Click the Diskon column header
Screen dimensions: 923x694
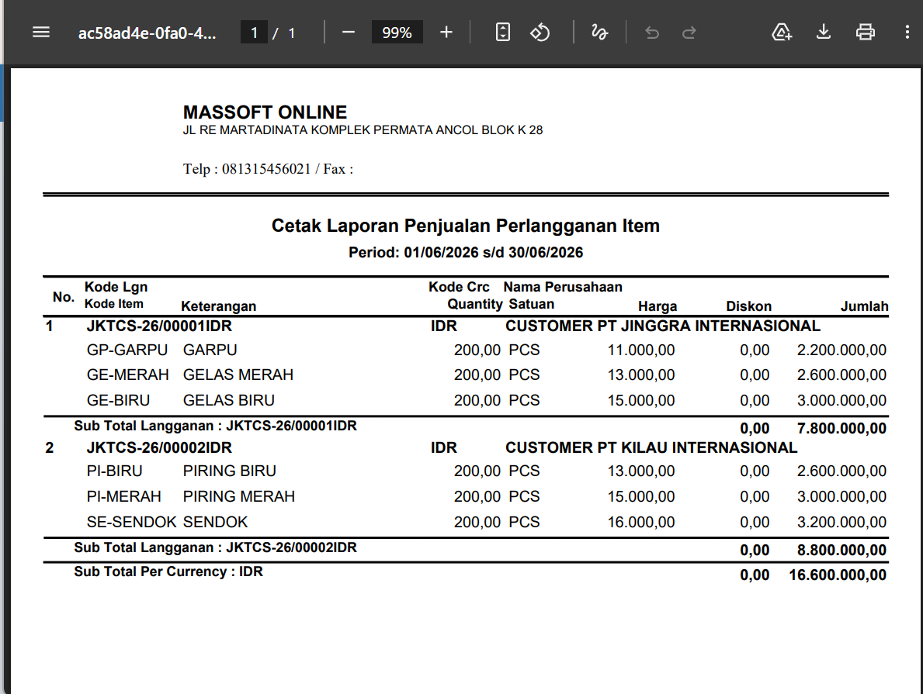tap(748, 306)
